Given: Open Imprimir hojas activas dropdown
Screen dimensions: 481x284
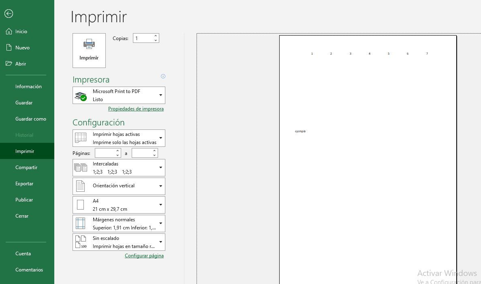Looking at the screenshot, I should point(160,138).
